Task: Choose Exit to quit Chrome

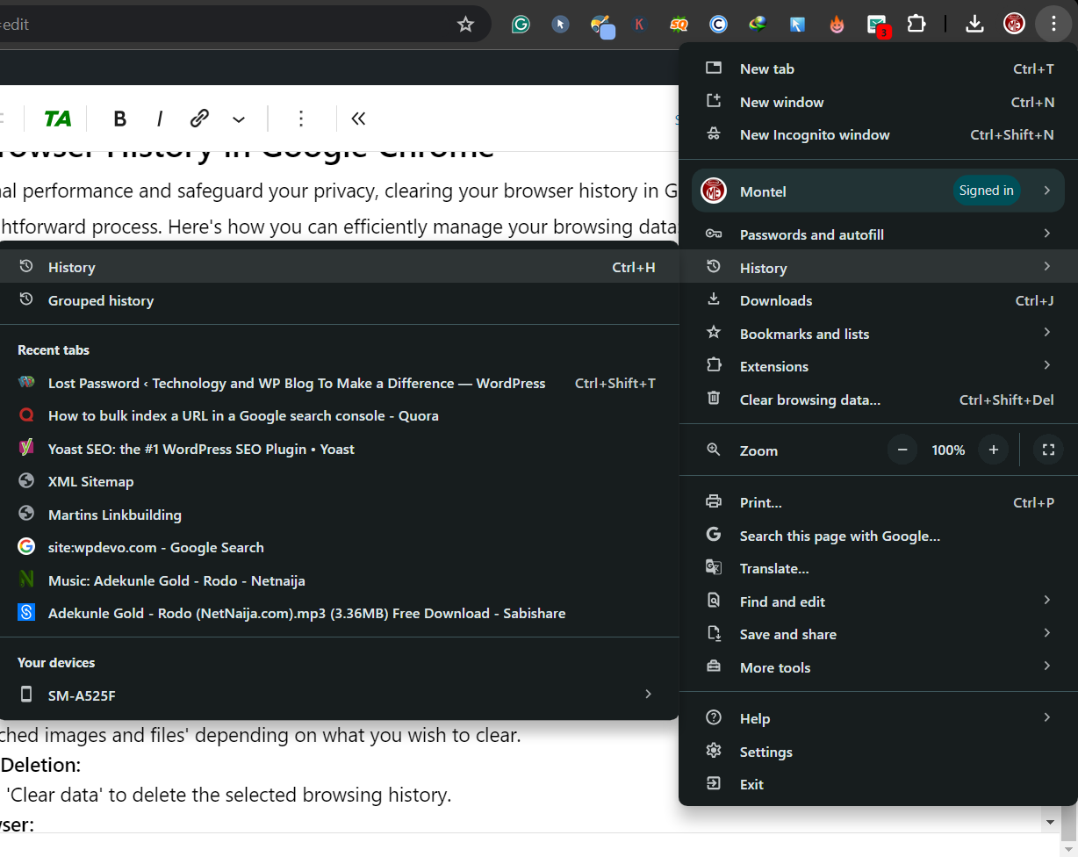Action: tap(878, 784)
